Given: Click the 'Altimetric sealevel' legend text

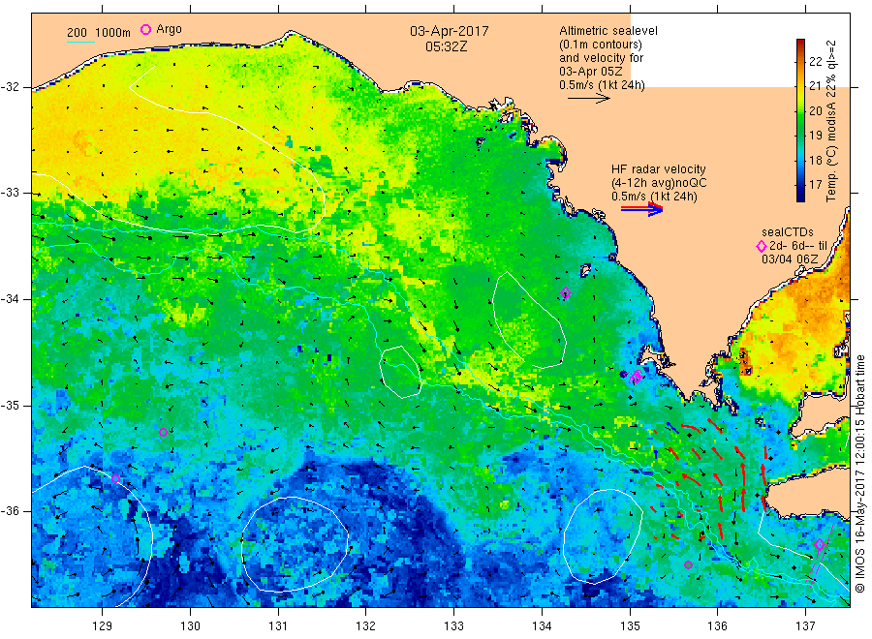Looking at the screenshot, I should coord(608,31).
